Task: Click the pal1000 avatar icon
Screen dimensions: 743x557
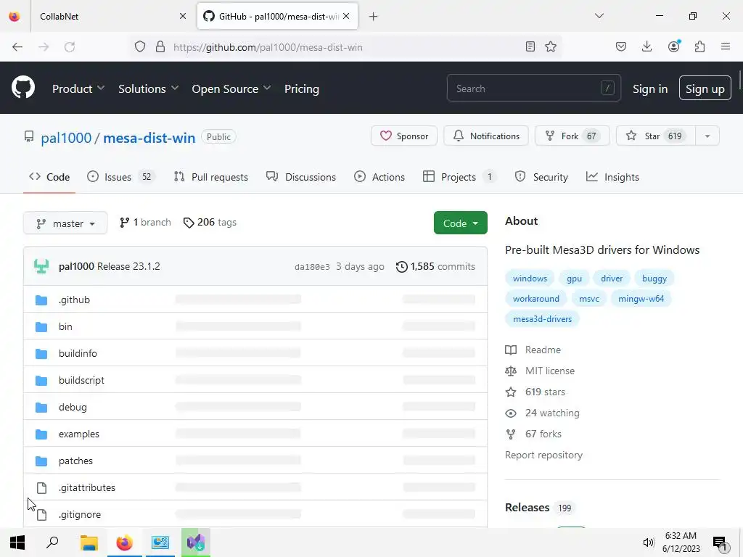Action: 41,266
